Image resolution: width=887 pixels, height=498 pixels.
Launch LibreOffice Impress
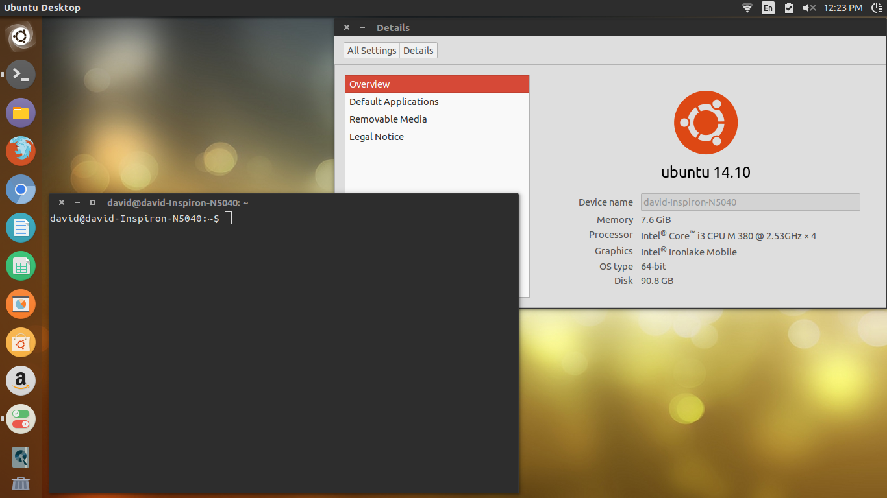(20, 304)
